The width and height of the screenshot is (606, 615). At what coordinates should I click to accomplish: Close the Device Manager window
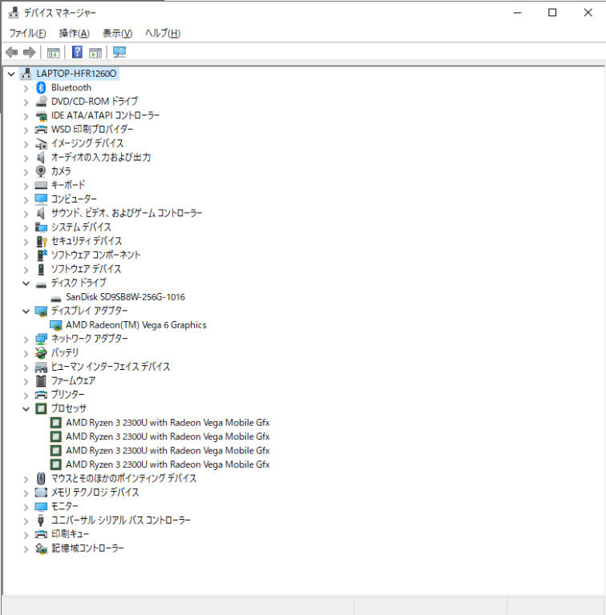point(588,13)
